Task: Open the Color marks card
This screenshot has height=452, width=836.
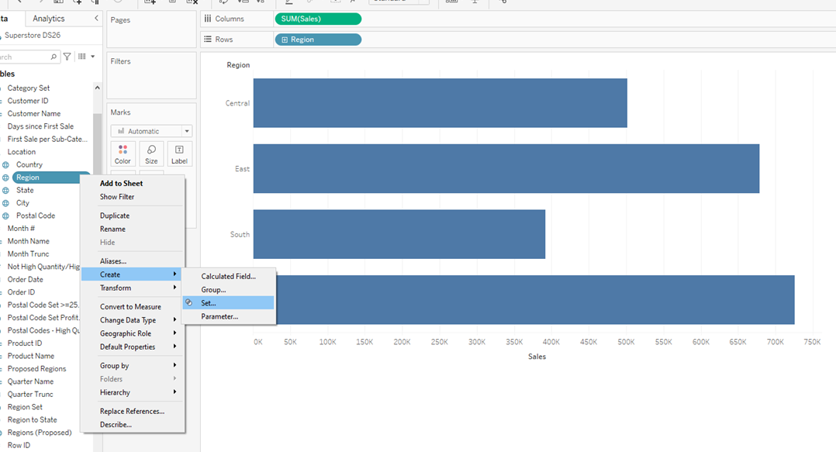Action: (x=123, y=154)
